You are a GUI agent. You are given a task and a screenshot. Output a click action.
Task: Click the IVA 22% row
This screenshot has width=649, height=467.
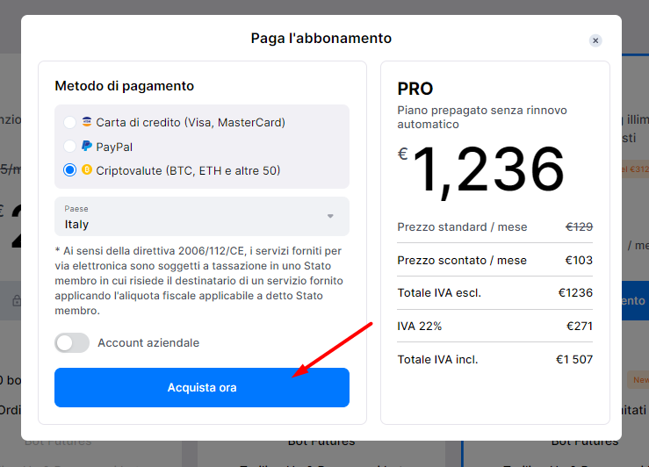pos(494,326)
